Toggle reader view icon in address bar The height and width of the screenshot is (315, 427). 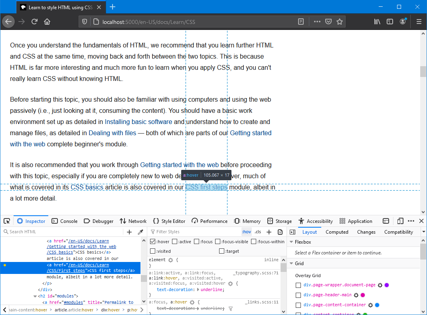(300, 22)
